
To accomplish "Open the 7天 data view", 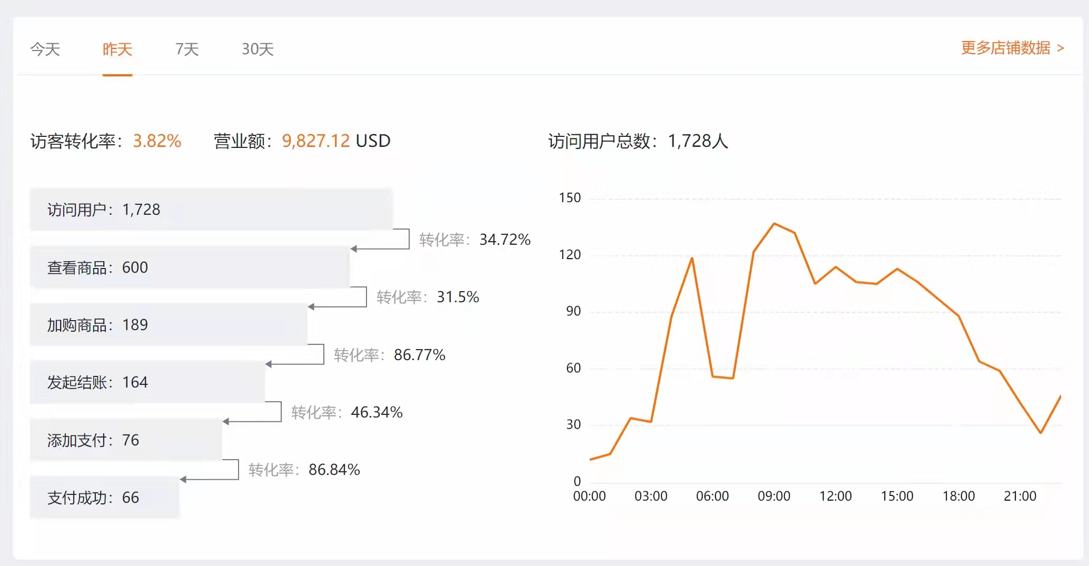I will tap(186, 49).
